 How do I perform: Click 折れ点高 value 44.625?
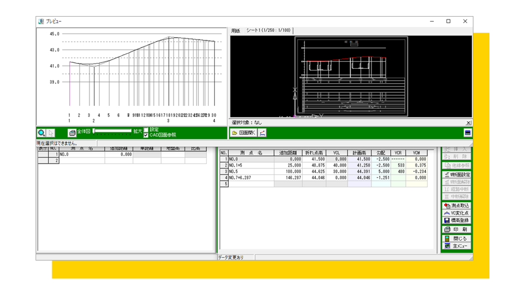pyautogui.click(x=314, y=172)
